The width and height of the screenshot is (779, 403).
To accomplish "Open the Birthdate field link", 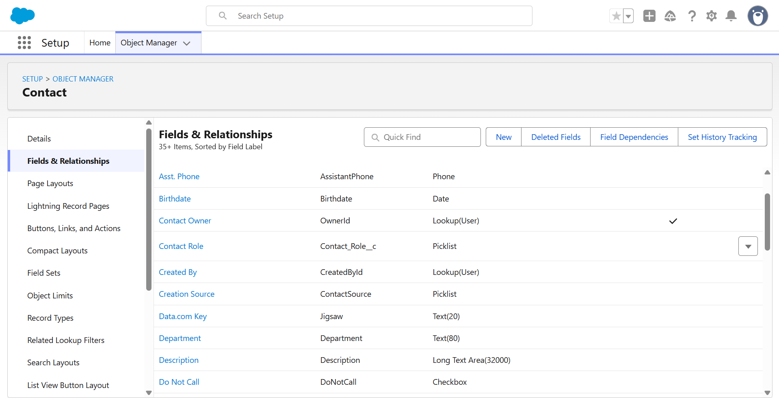I will 175,199.
